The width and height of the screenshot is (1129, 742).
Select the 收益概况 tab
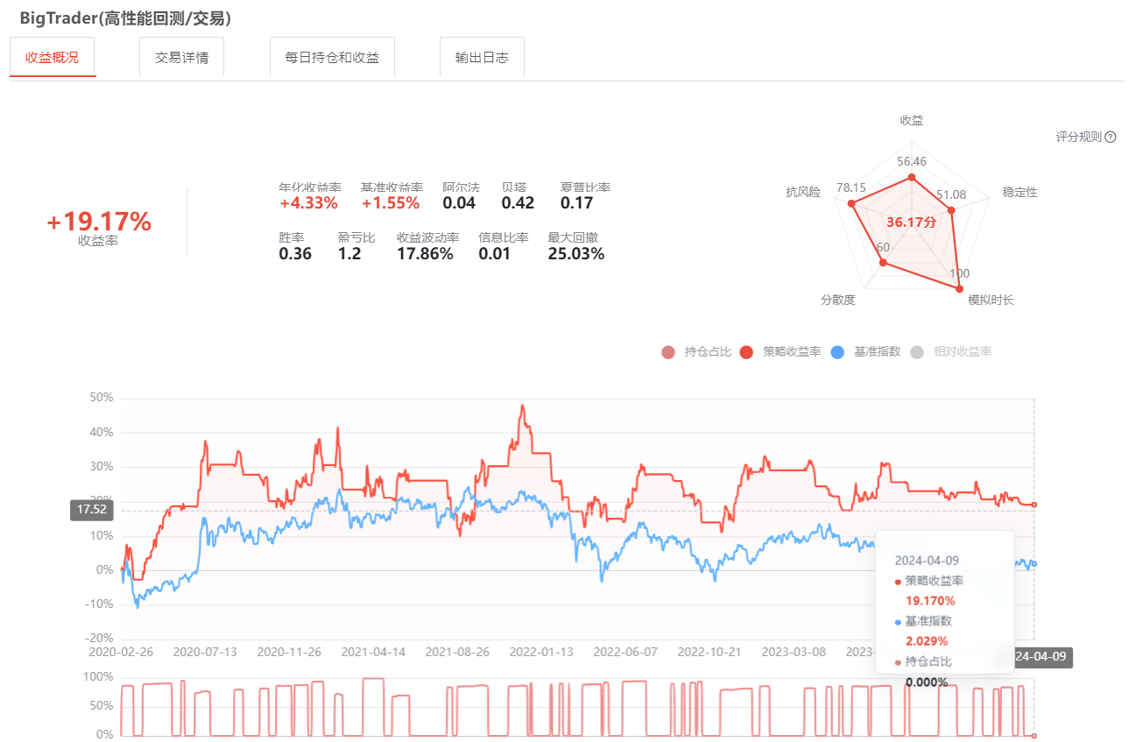53,57
